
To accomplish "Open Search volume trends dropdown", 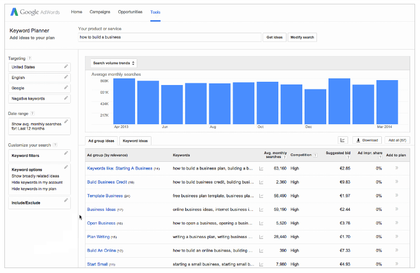I will [113, 63].
